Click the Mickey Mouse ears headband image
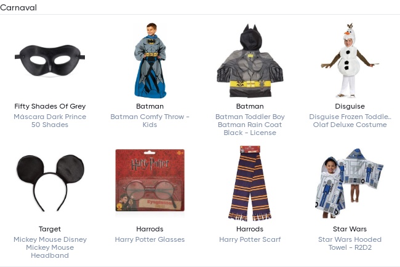The width and height of the screenshot is (400, 267). click(50, 183)
